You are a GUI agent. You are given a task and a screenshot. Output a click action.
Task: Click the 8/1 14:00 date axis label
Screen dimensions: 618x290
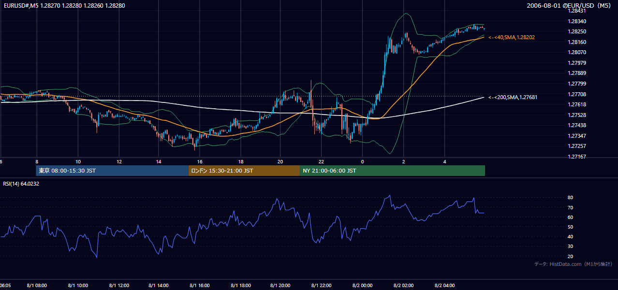[159, 286]
